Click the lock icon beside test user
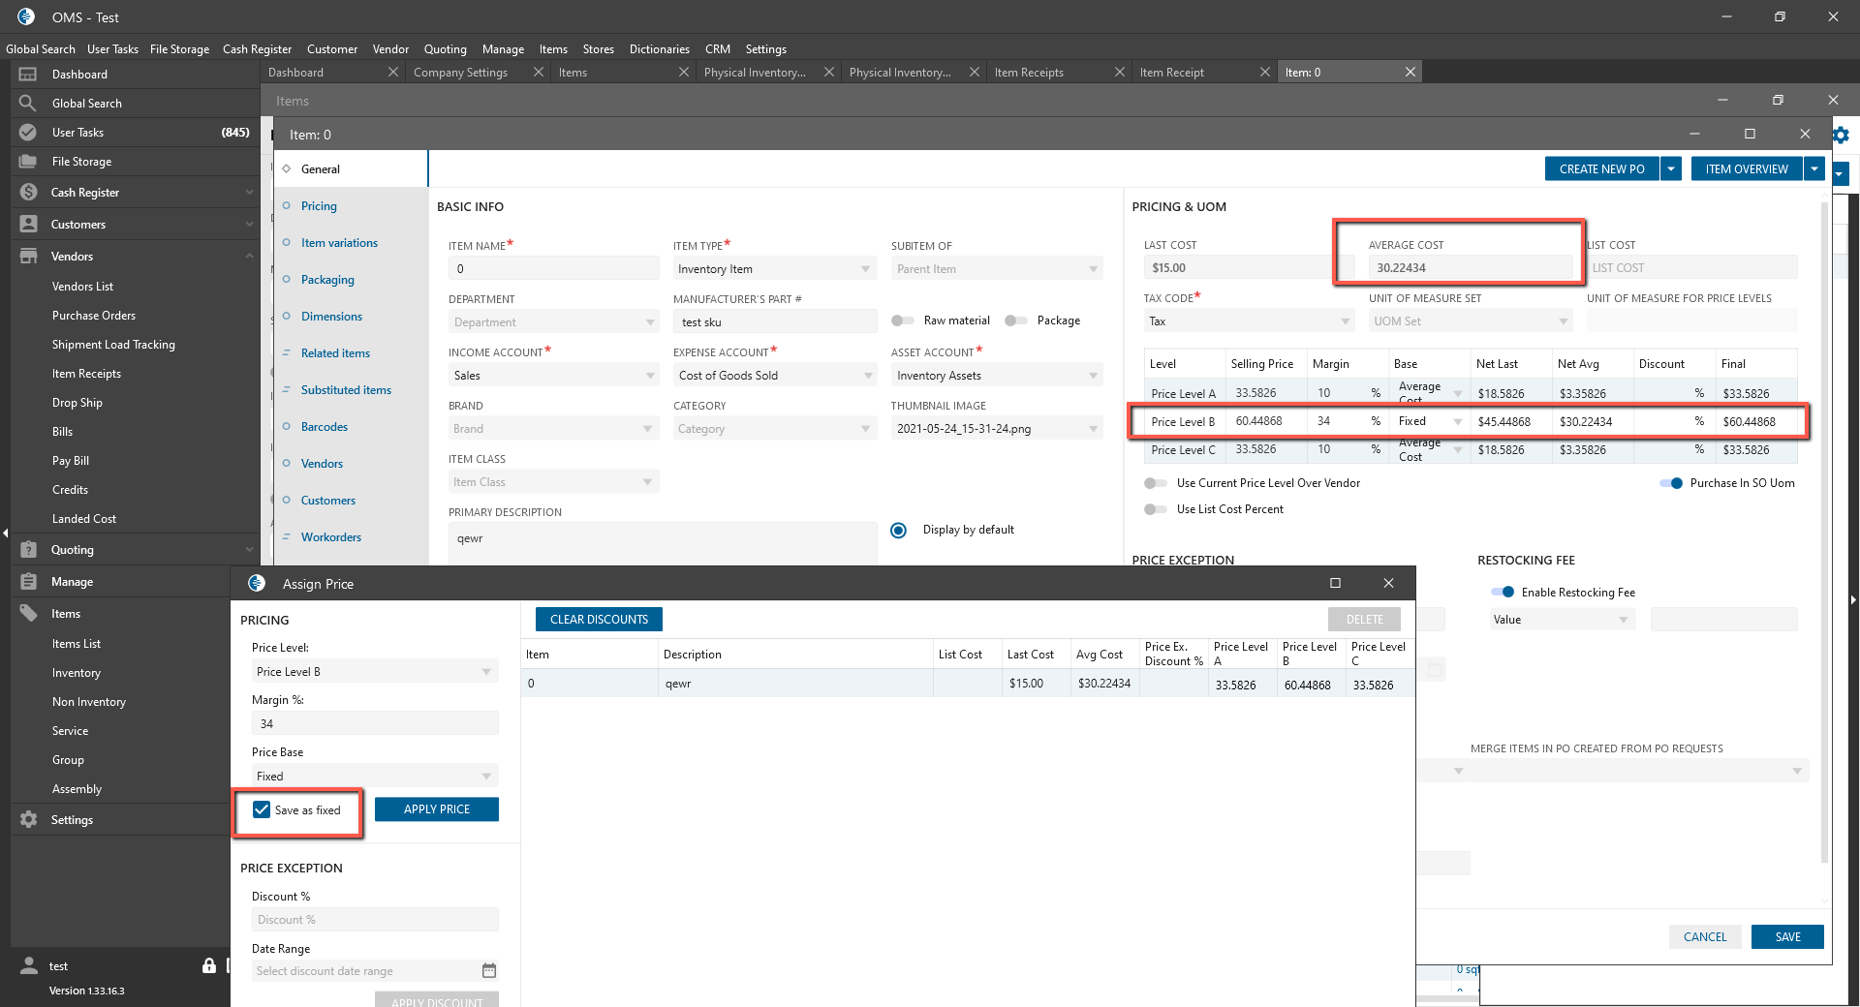The image size is (1860, 1007). (209, 965)
